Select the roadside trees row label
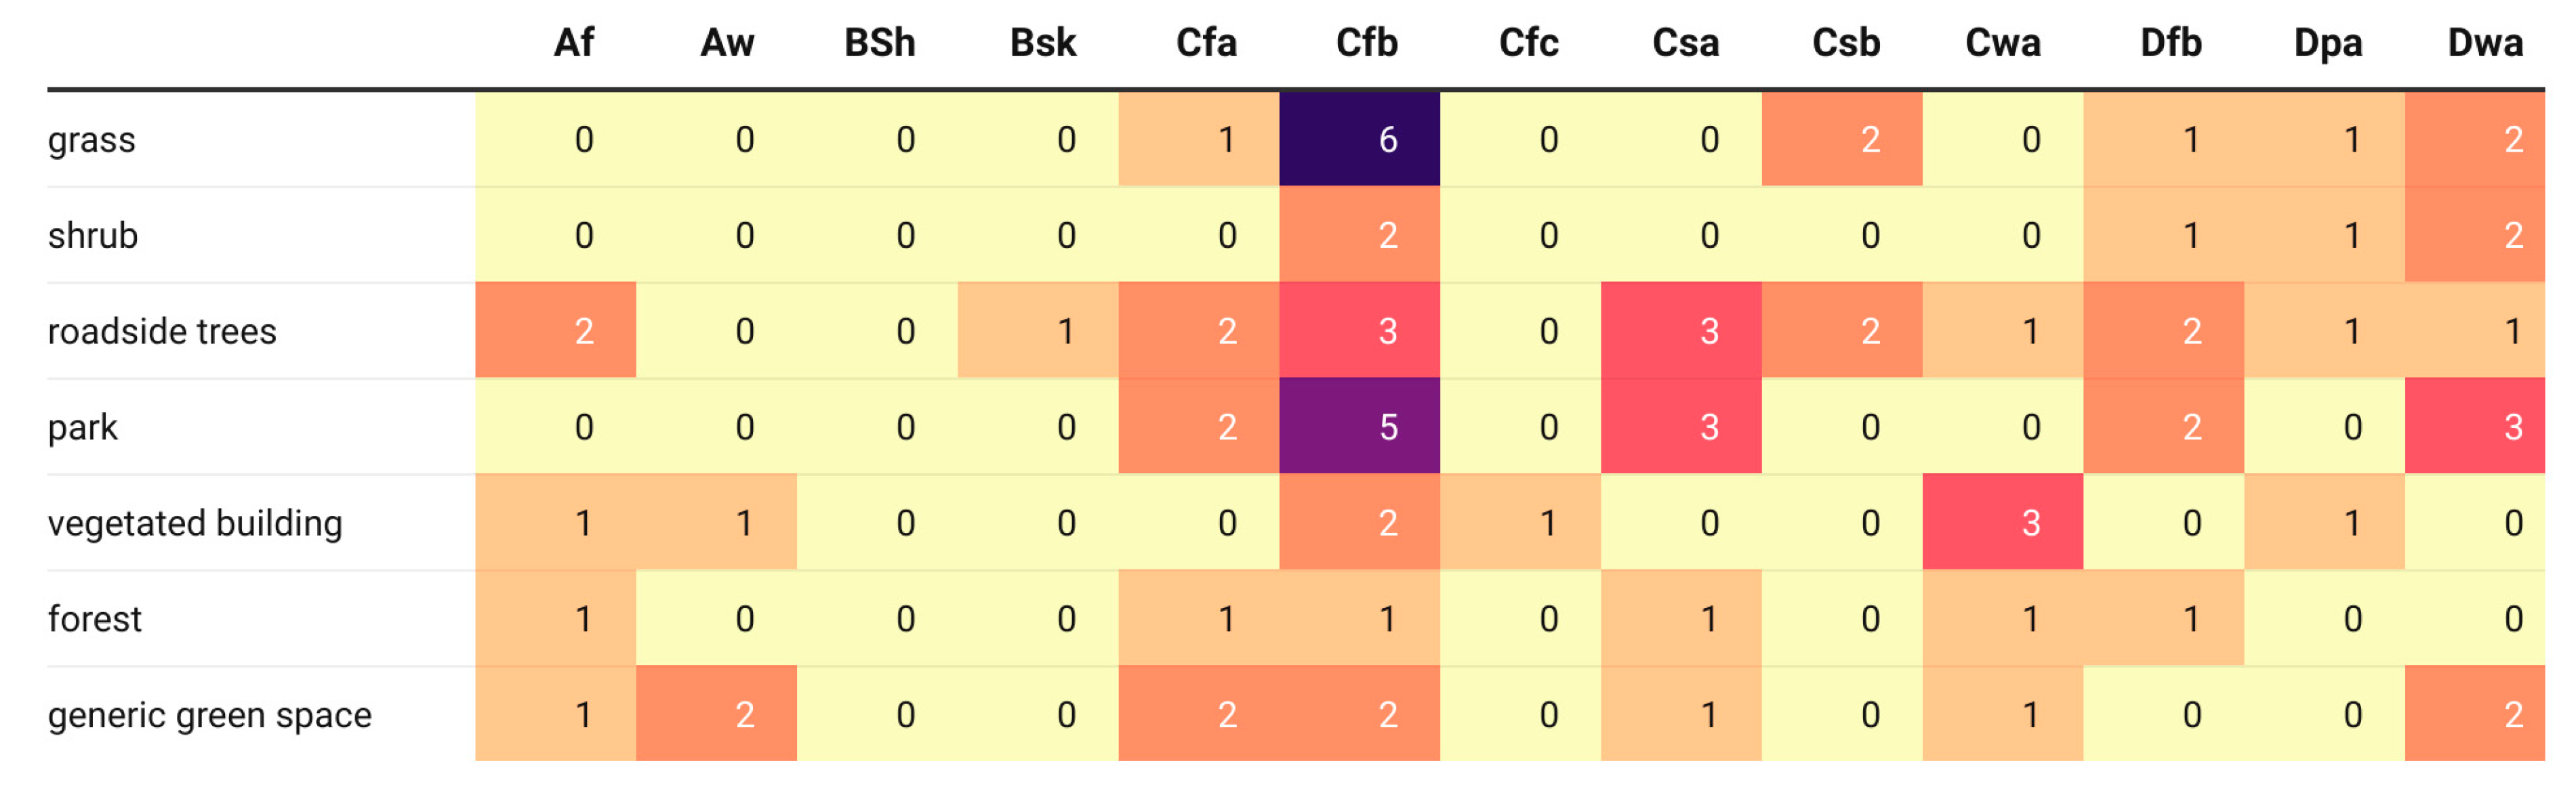The width and height of the screenshot is (2576, 801). click(x=162, y=332)
